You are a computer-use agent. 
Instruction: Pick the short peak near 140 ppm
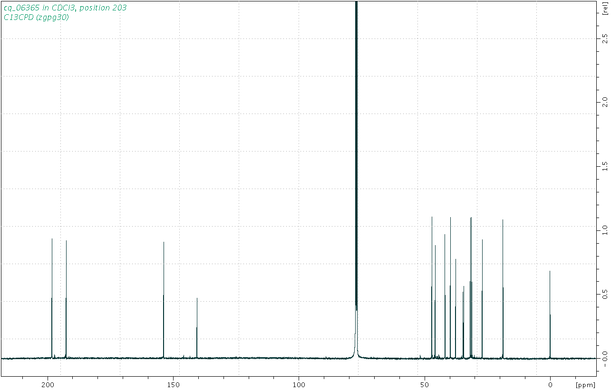197,328
